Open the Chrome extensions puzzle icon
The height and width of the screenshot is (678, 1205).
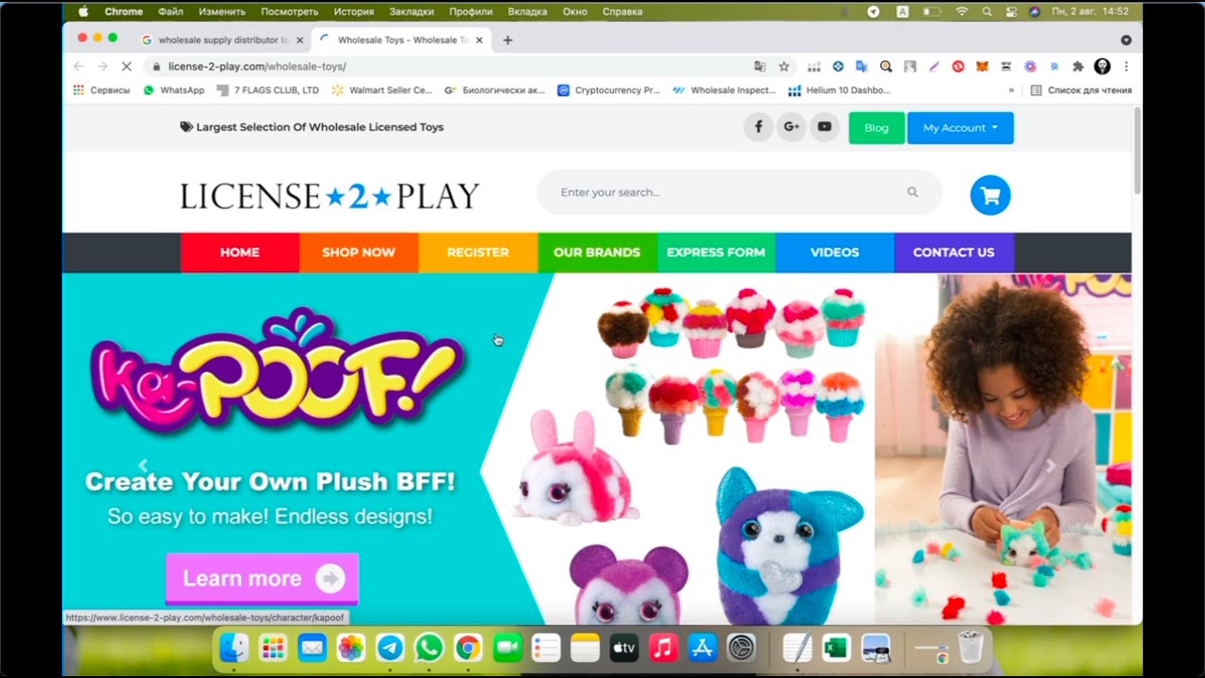click(1079, 67)
